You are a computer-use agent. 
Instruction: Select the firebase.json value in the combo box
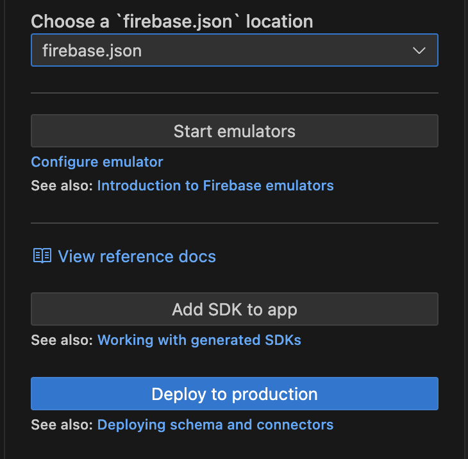(x=92, y=51)
